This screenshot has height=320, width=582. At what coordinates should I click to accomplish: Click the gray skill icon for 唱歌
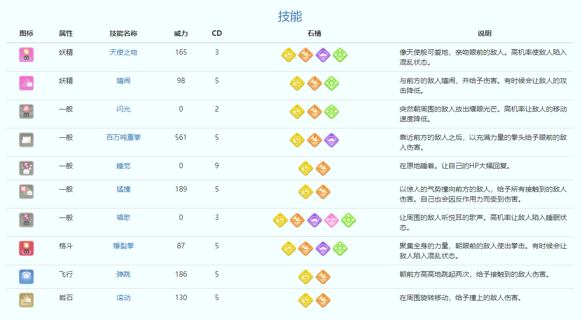pyautogui.click(x=26, y=220)
